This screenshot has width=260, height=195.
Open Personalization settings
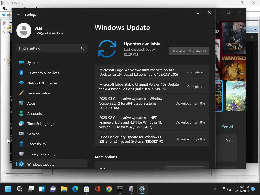click(x=52, y=93)
